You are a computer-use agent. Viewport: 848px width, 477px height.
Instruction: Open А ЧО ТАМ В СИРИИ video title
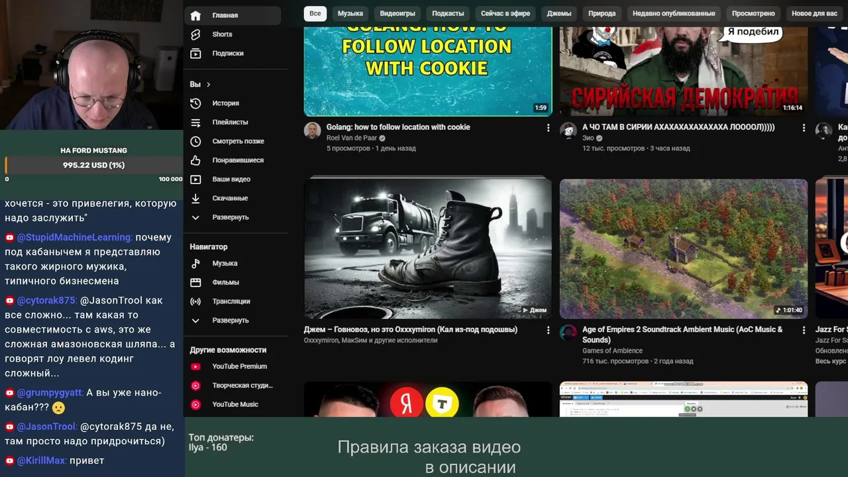pos(678,127)
